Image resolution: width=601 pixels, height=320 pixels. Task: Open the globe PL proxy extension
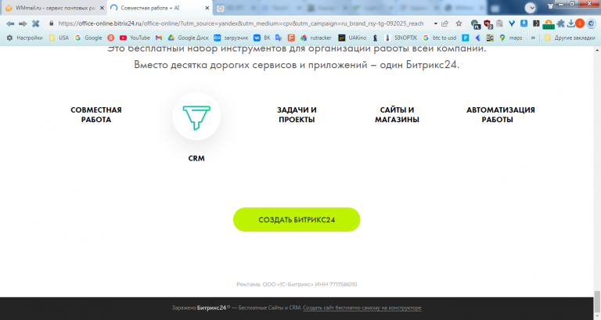[476, 24]
